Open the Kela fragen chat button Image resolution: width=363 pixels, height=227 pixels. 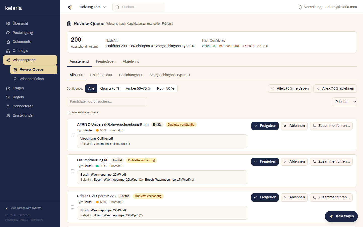pos(341,216)
